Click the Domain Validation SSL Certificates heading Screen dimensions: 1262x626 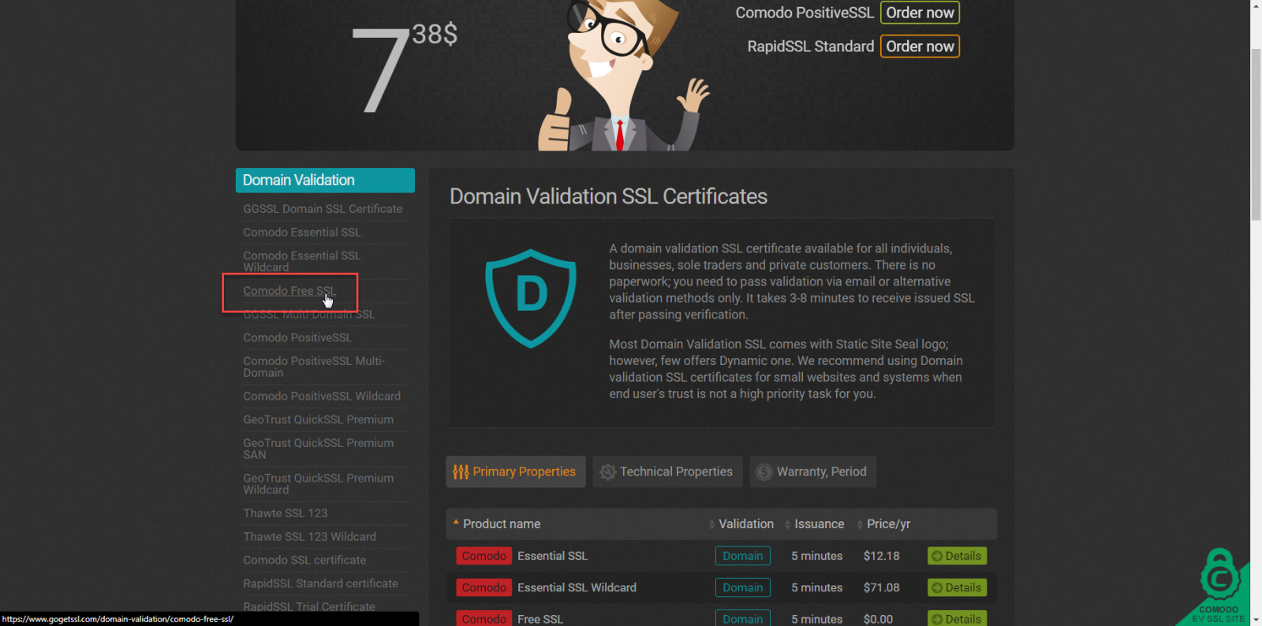(608, 196)
